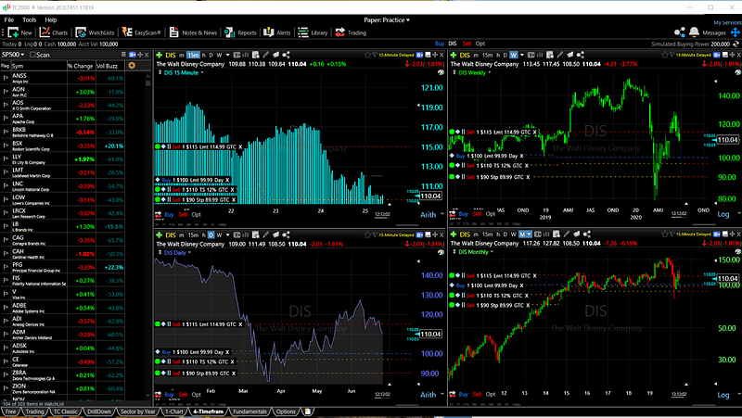Image resolution: width=742 pixels, height=418 pixels.
Task: Toggle the flag for the ANSS watchlist row
Action: click(6, 78)
